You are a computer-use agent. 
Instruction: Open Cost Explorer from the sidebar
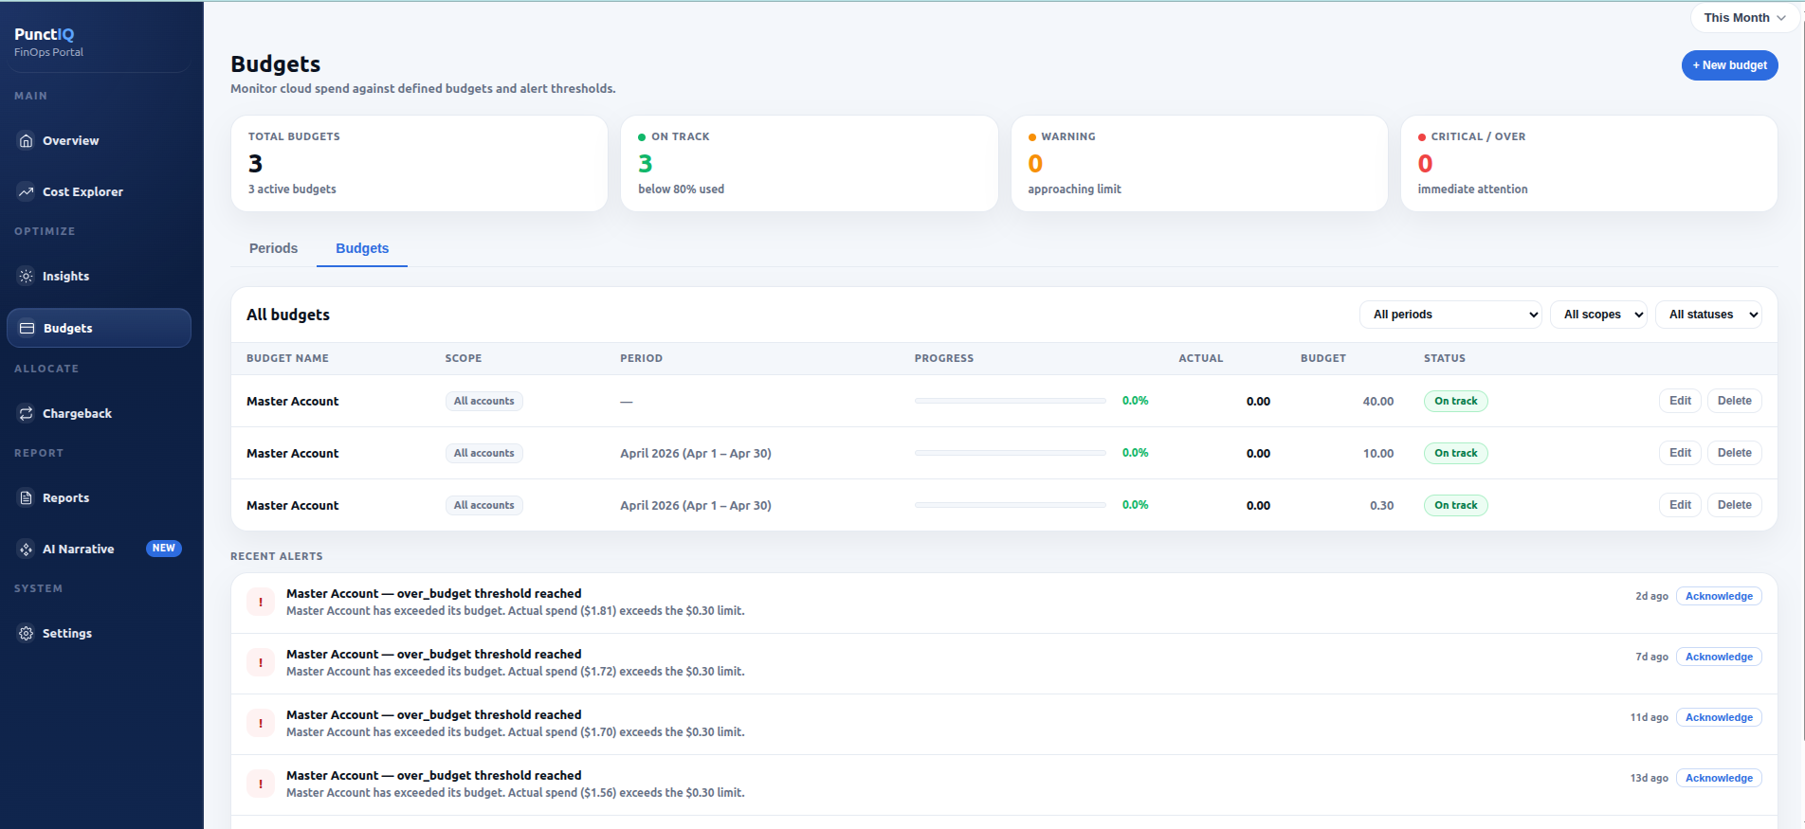coord(99,191)
